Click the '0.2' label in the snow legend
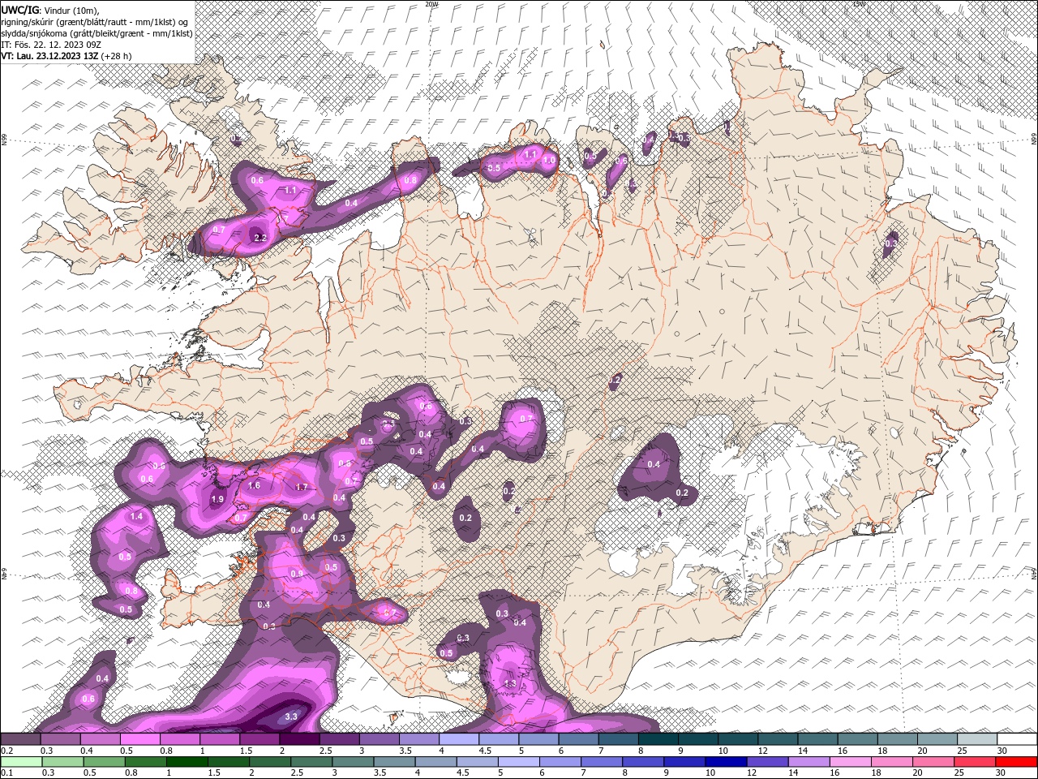1038x779 pixels. point(6,751)
